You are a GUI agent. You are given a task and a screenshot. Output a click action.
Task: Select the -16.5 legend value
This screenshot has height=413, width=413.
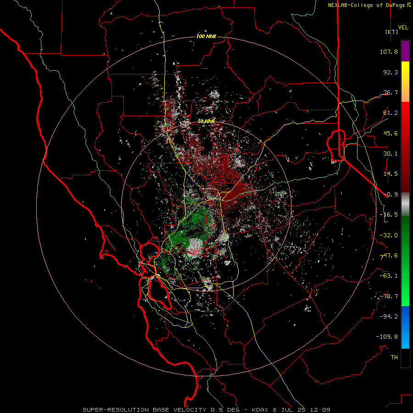[389, 215]
